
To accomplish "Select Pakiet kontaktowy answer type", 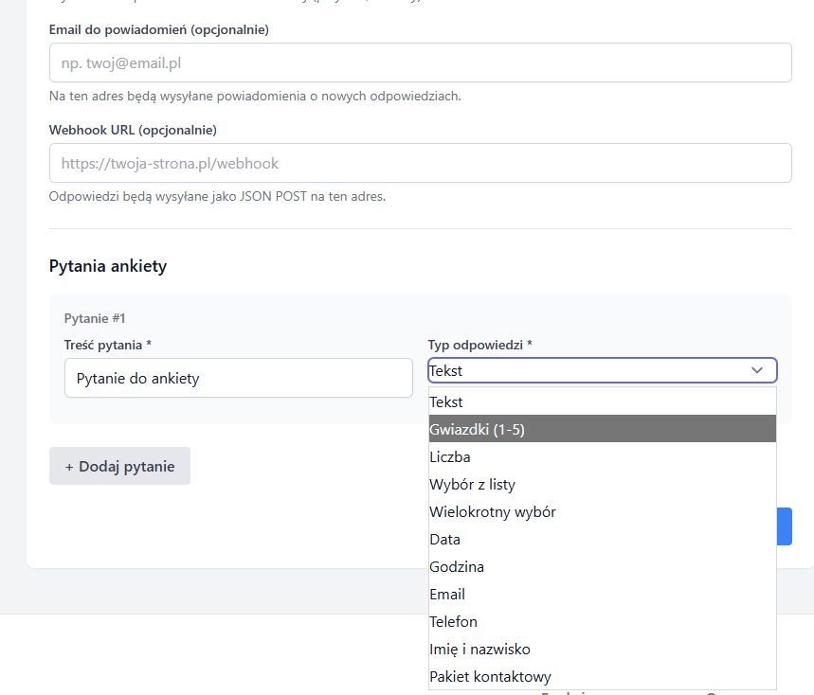I will [602, 677].
